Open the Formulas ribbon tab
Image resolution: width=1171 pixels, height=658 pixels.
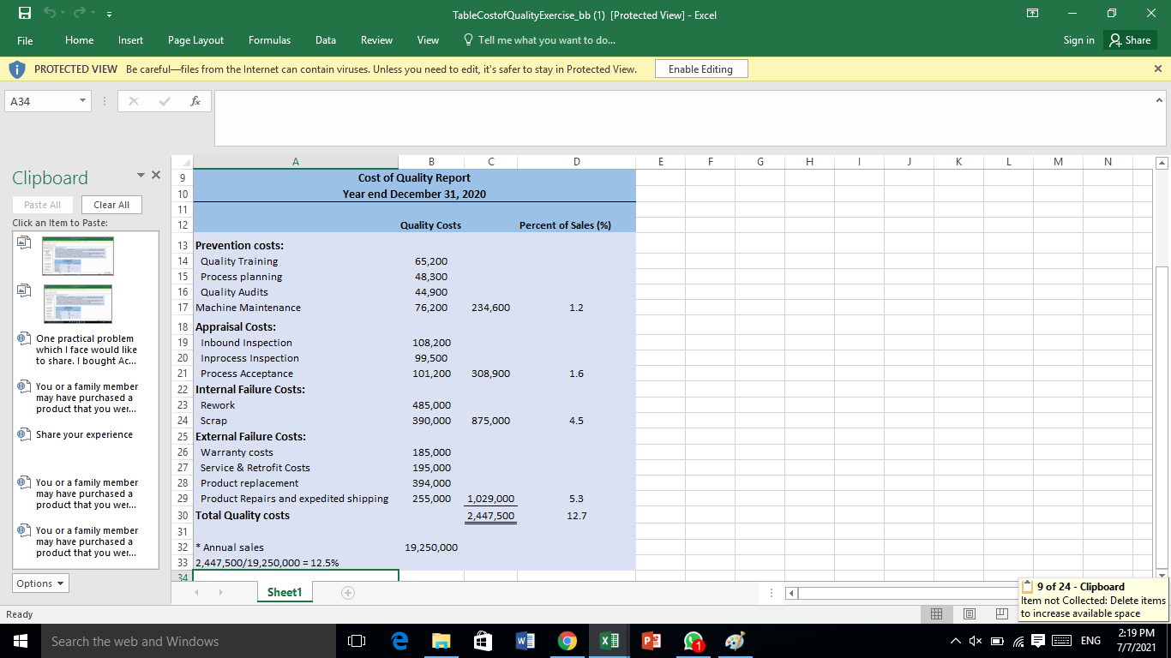(x=269, y=40)
